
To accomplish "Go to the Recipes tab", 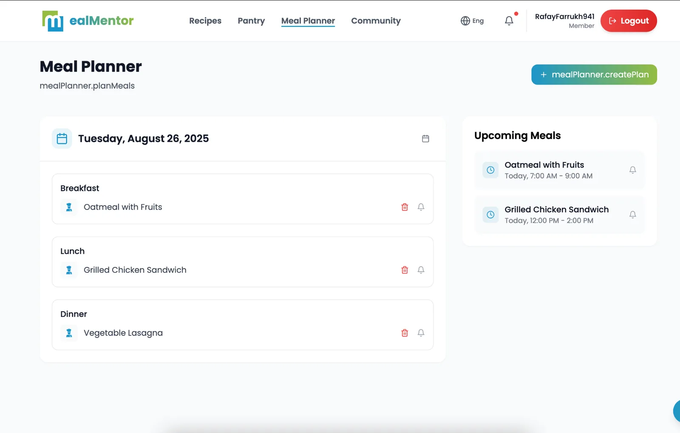I will point(205,21).
